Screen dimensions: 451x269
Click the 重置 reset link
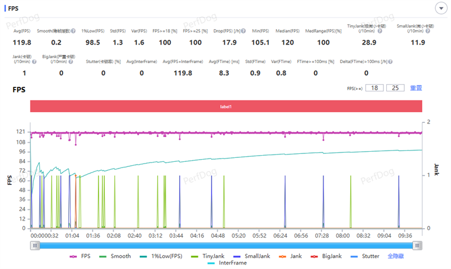click(x=416, y=88)
